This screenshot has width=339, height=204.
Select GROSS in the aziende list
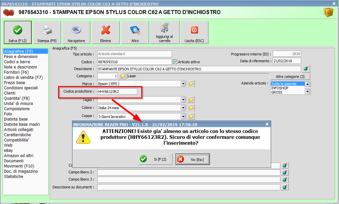click(x=287, y=92)
